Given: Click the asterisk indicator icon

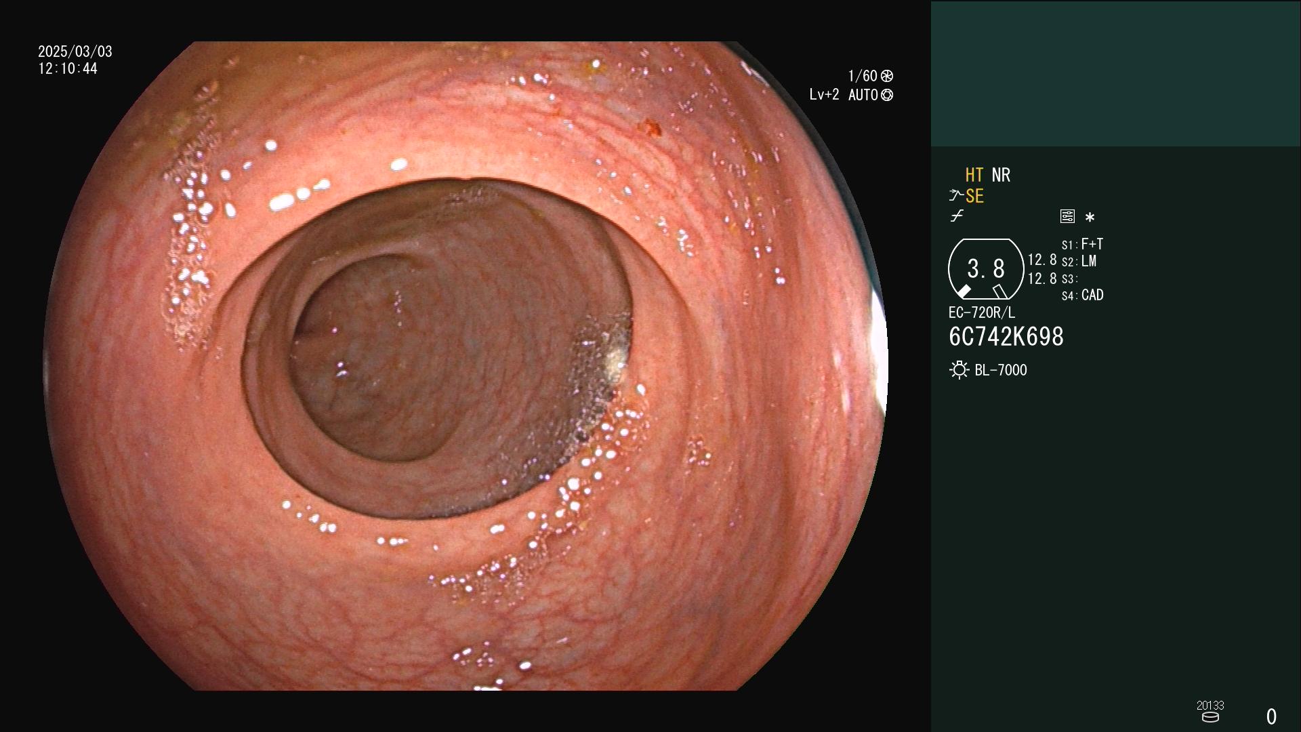Looking at the screenshot, I should point(1090,218).
